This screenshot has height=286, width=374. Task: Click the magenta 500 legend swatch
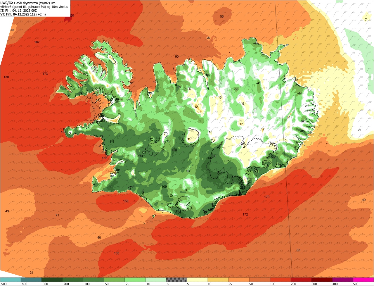363,280
